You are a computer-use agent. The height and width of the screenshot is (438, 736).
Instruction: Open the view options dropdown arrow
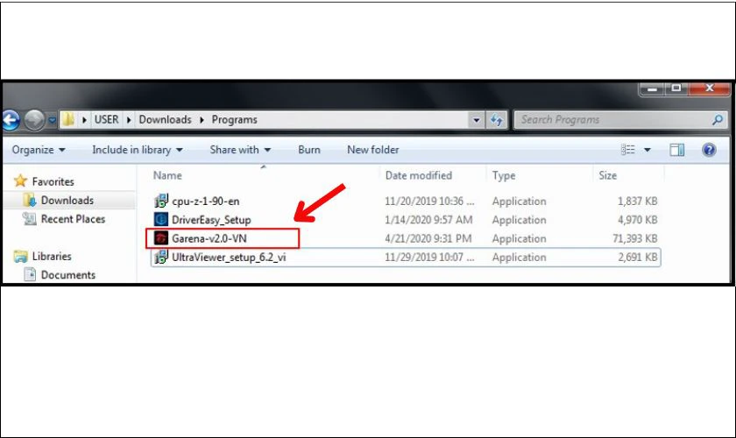pyautogui.click(x=648, y=150)
